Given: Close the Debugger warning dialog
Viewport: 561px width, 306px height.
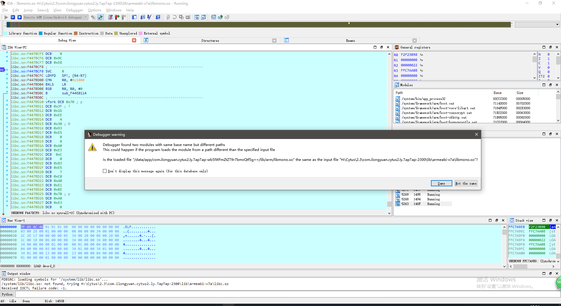Looking at the screenshot, I should pyautogui.click(x=476, y=134).
